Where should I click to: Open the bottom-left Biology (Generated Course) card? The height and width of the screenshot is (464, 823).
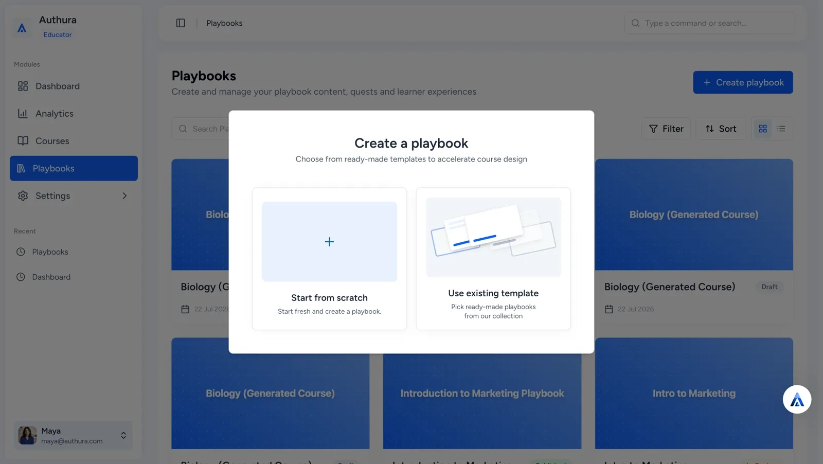(271, 394)
